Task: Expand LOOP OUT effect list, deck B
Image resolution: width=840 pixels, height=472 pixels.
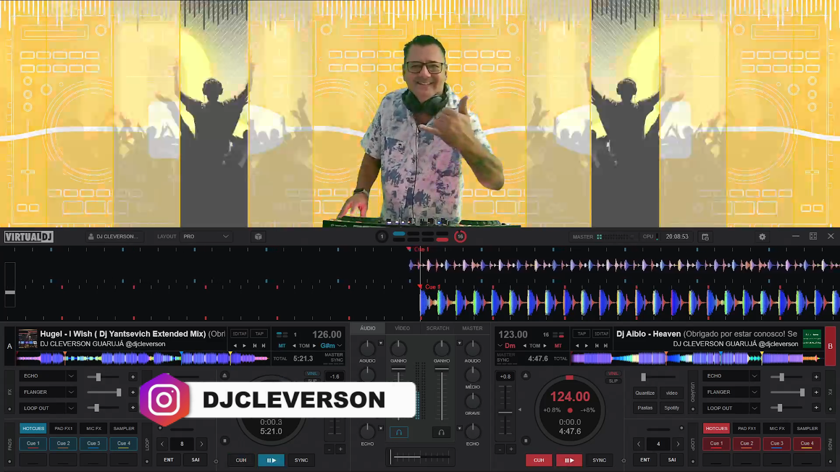Action: [x=754, y=408]
